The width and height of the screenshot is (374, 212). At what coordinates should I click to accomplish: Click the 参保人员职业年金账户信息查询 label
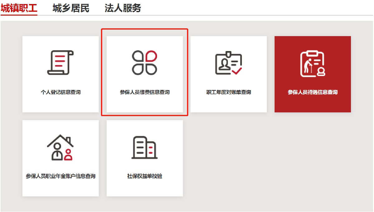(60, 176)
